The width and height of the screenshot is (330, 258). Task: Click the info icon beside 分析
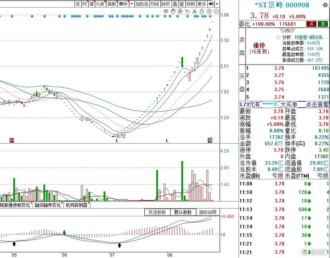click(x=278, y=37)
